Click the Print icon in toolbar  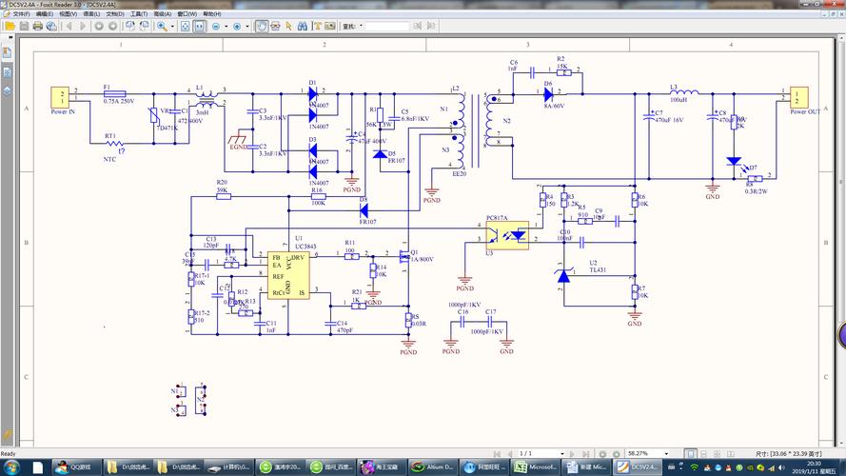click(x=38, y=27)
